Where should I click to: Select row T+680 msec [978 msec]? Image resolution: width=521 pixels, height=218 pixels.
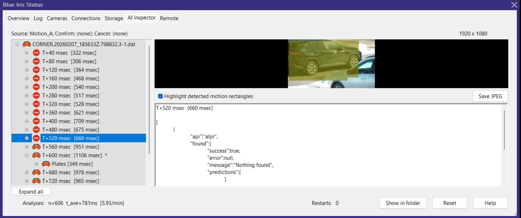[x=70, y=172]
